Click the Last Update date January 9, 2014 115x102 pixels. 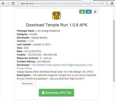(x=42, y=44)
